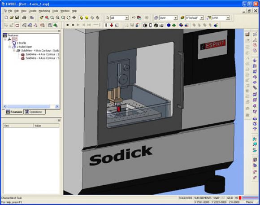
Task: Click the Print icon in toolbar
Action: pyautogui.click(x=24, y=17)
